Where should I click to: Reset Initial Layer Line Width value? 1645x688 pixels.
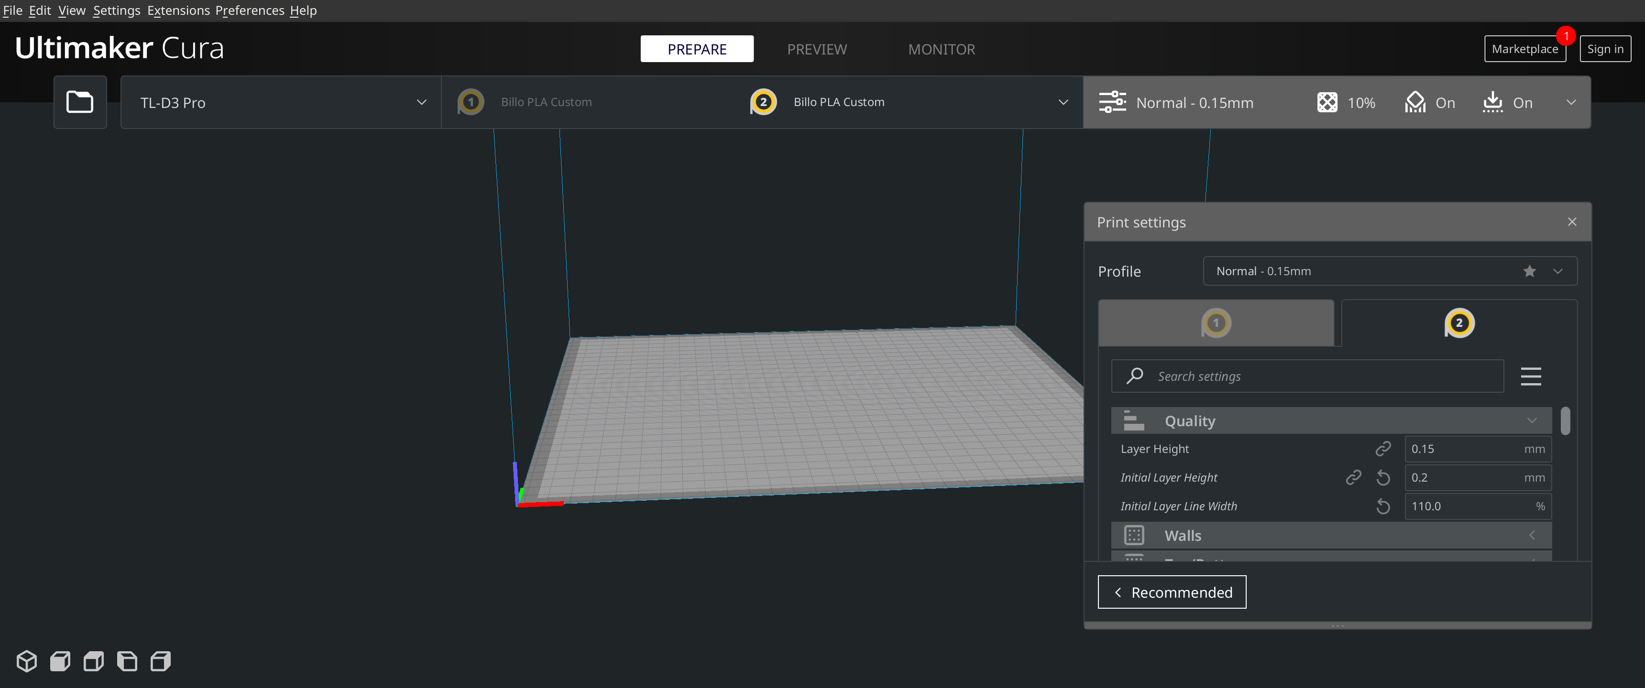coord(1383,506)
